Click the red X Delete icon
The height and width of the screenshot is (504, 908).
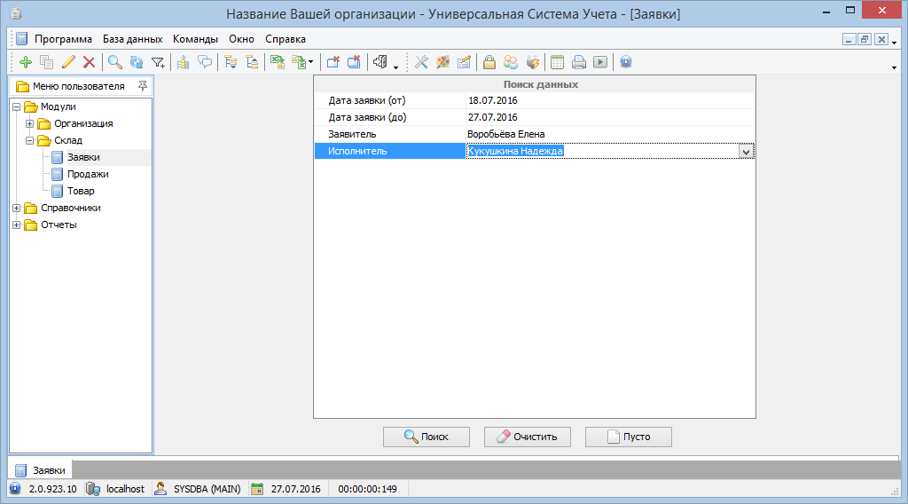click(89, 62)
